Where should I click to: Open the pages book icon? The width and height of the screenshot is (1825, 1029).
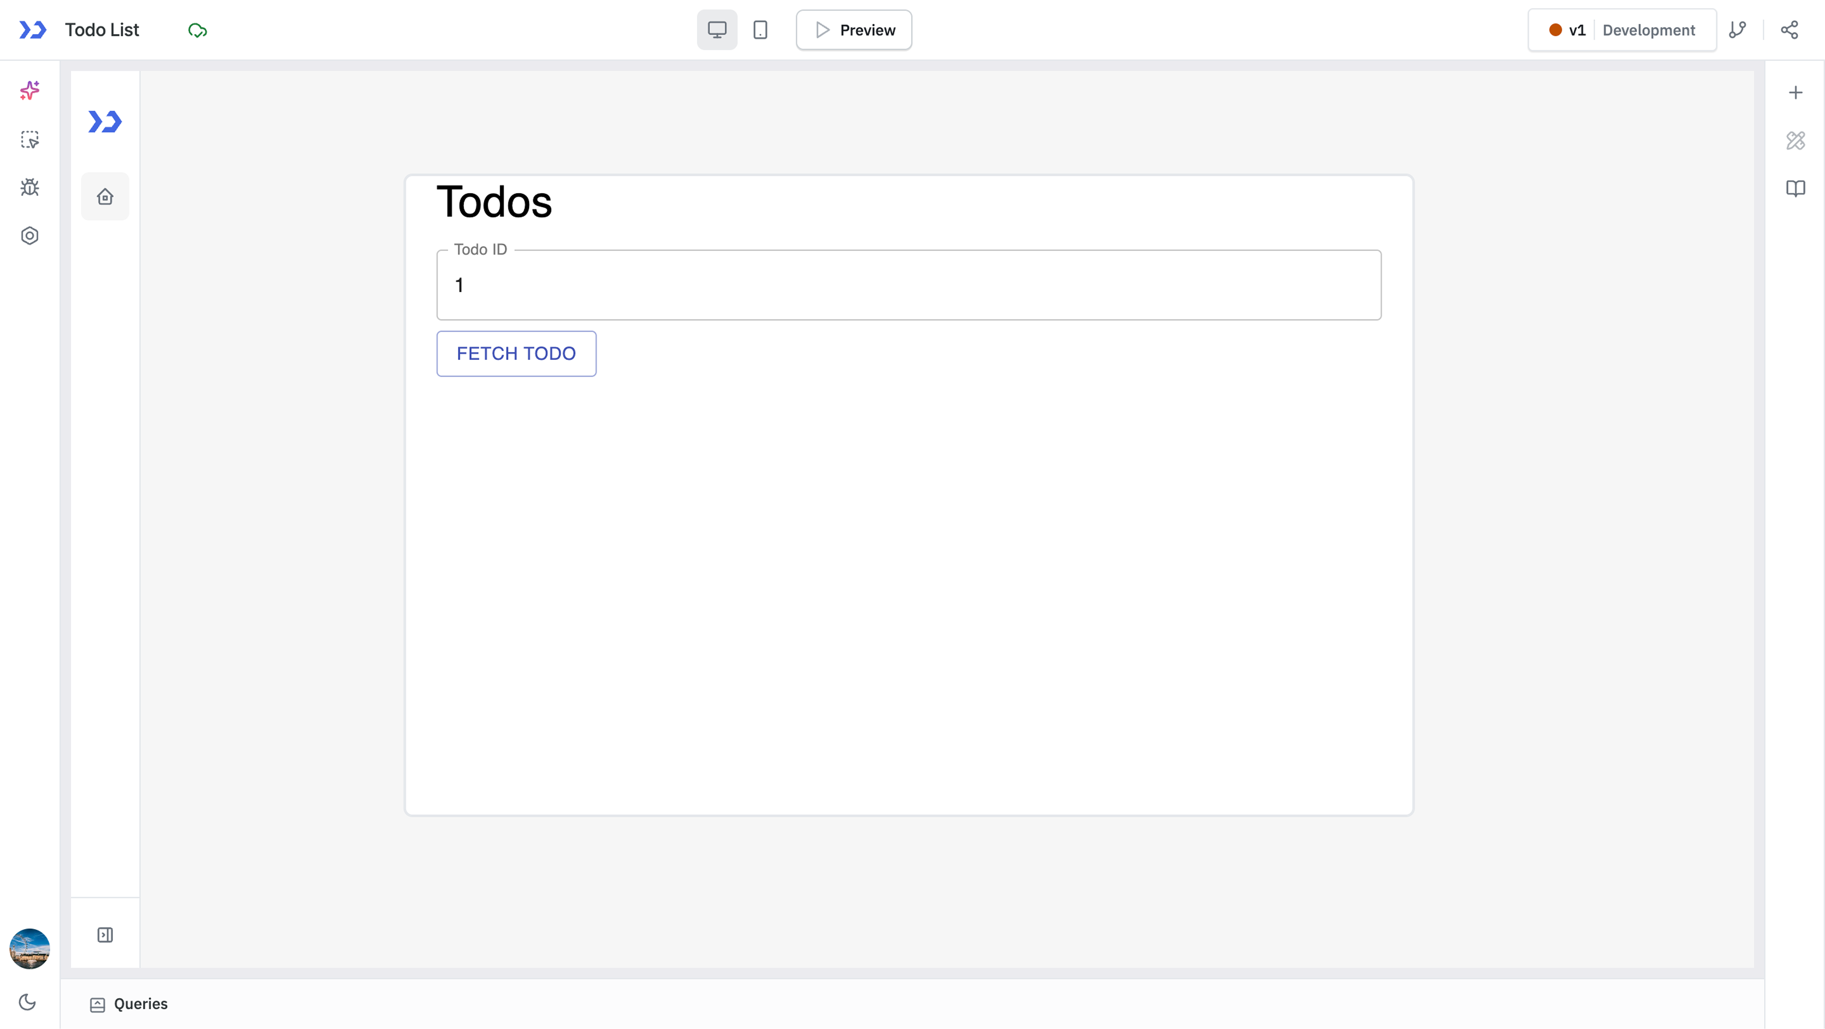click(x=1796, y=188)
